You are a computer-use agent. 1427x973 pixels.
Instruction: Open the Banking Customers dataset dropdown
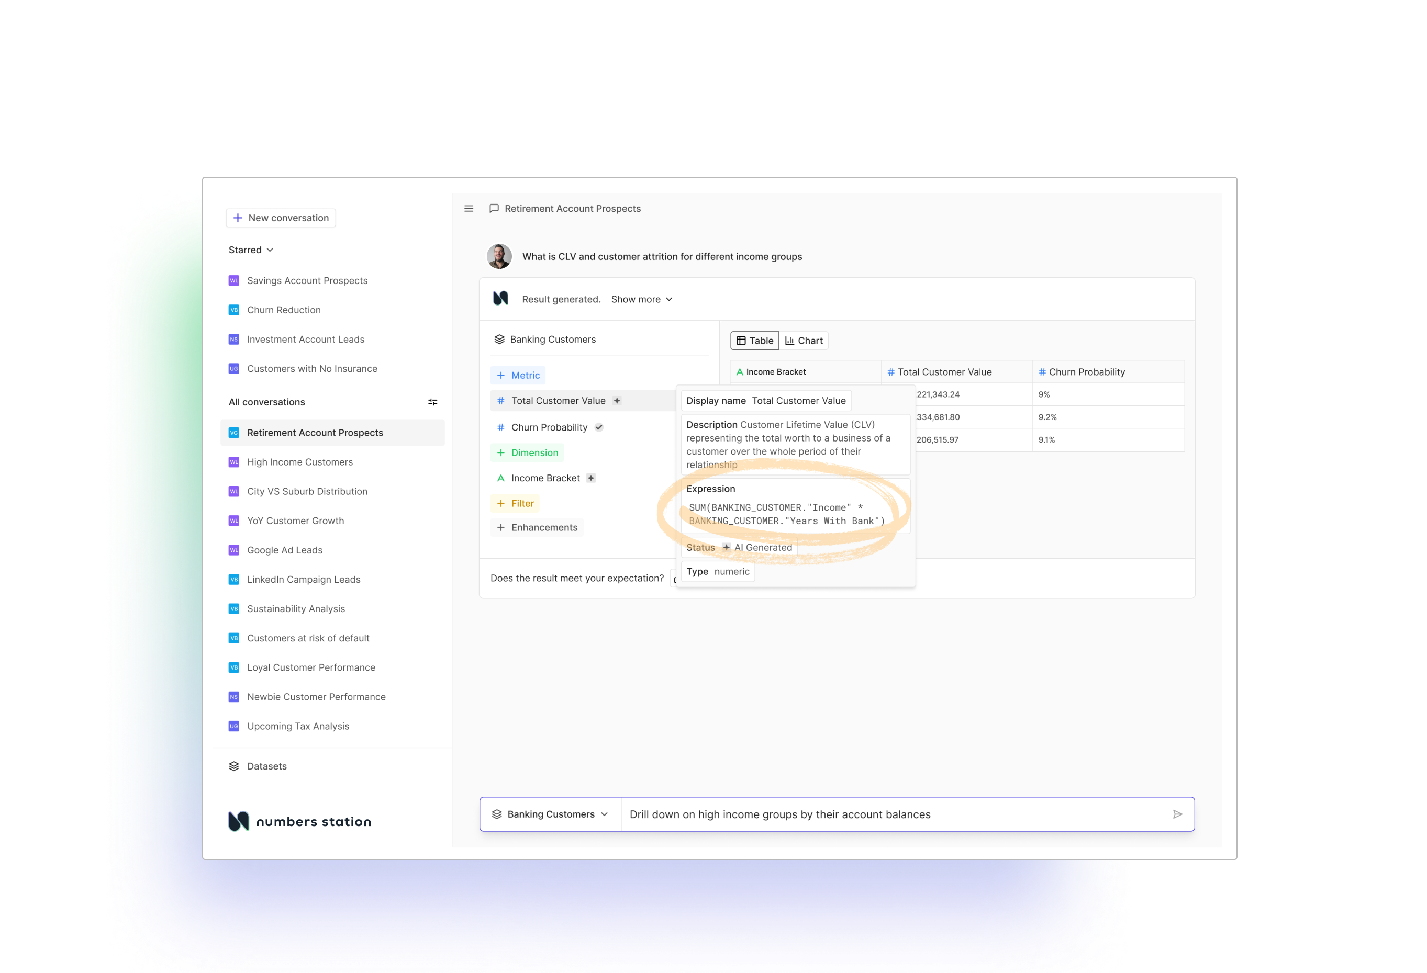click(550, 814)
